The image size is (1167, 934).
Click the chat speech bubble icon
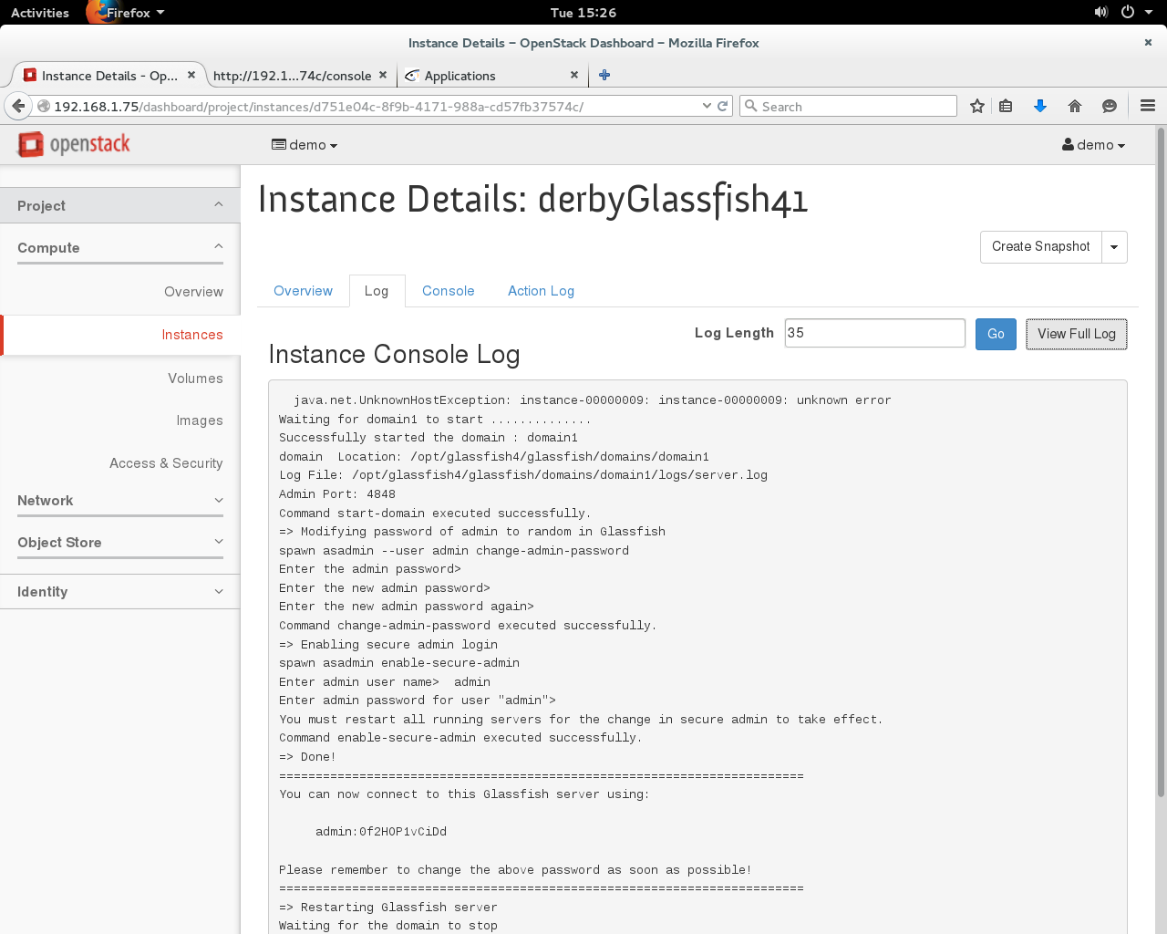1110,106
